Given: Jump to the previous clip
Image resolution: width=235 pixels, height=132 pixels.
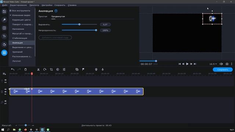Looking at the screenshot, I should click(x=180, y=64).
